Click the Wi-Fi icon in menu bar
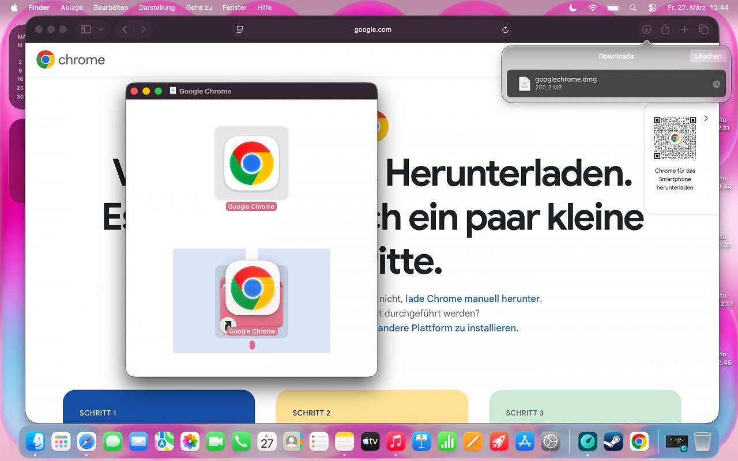This screenshot has height=461, width=738. [593, 7]
